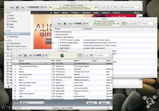
Task: Open the Music tab in the store
Action: point(56,13)
